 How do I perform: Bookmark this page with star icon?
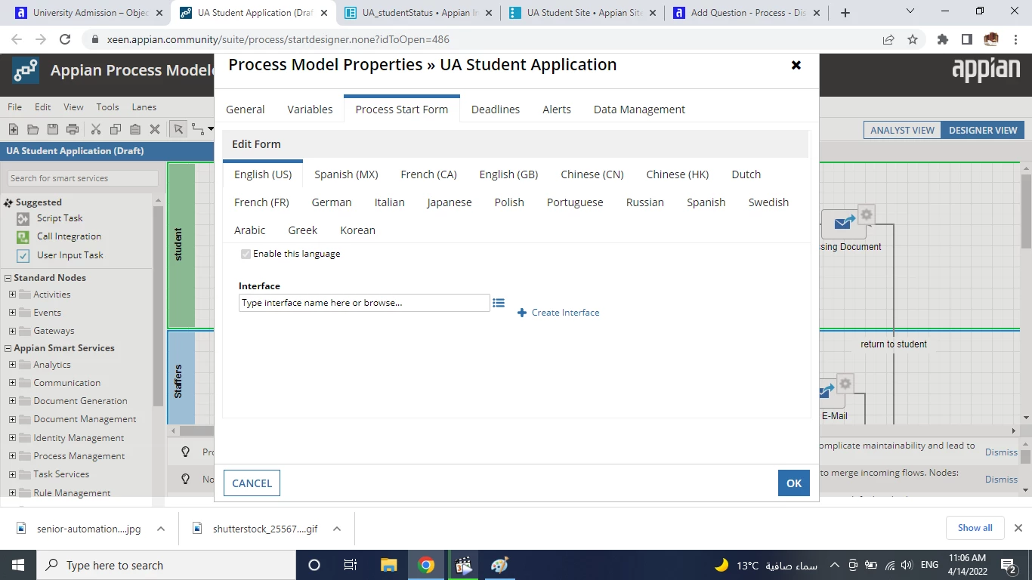(x=913, y=39)
